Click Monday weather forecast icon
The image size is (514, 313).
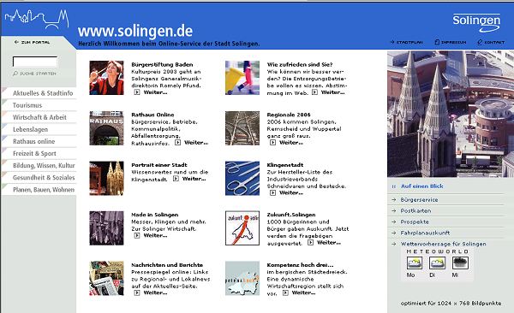(415, 263)
